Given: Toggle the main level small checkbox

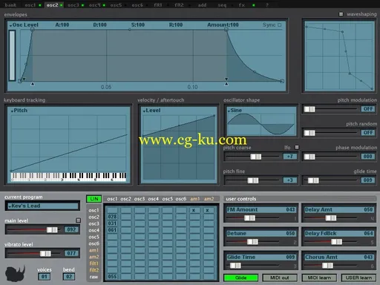Looking at the screenshot, I should click(x=78, y=220).
